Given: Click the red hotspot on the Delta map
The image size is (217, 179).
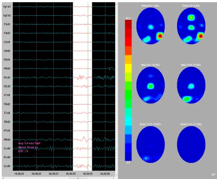Looking at the screenshot, I should [160, 36].
